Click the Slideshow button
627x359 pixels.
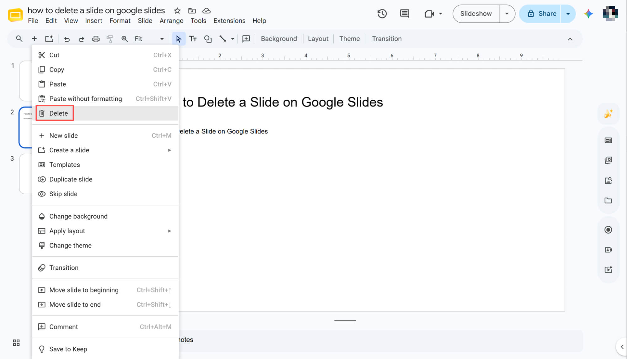tap(476, 14)
